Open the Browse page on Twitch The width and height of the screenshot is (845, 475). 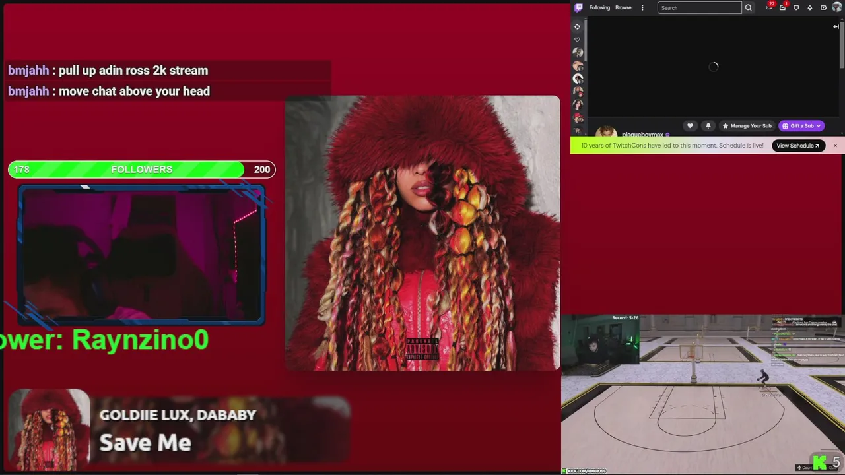623,7
